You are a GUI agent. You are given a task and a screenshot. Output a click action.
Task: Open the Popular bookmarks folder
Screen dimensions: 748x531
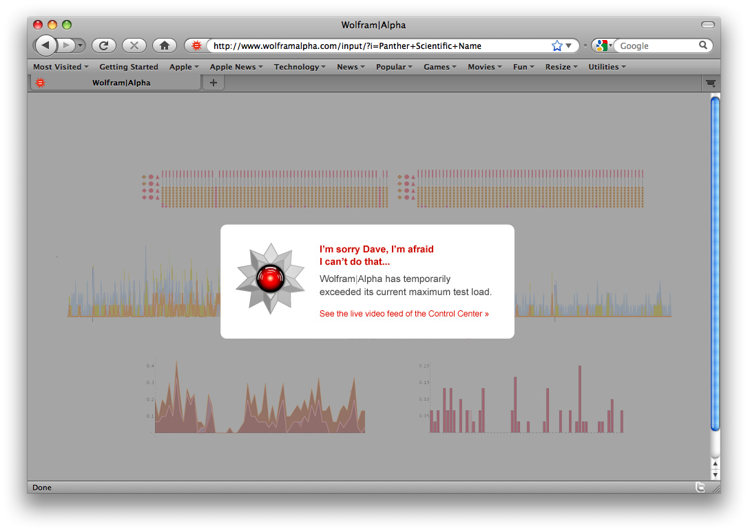[x=394, y=67]
